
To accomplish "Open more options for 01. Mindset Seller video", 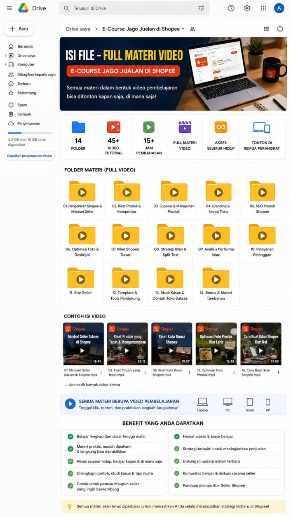I will point(101,372).
